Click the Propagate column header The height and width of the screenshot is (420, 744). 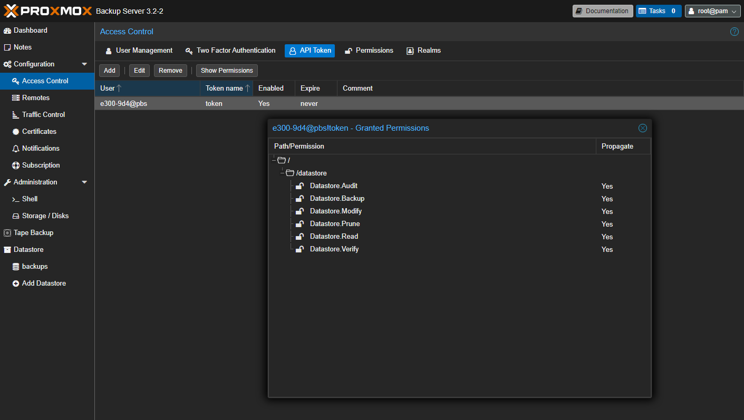[623, 146]
